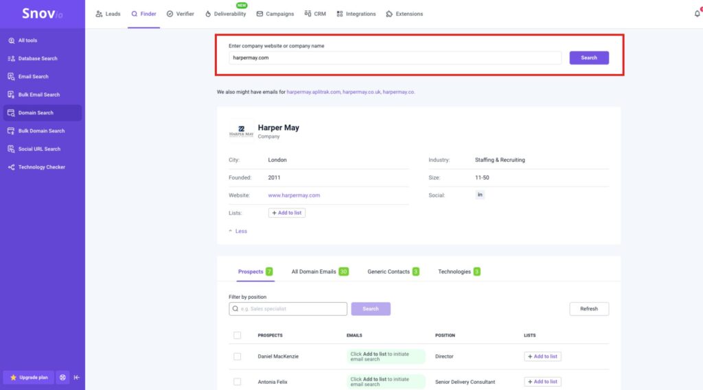703x390 pixels.
Task: Click the purple Search button for the domain
Action: click(588, 58)
